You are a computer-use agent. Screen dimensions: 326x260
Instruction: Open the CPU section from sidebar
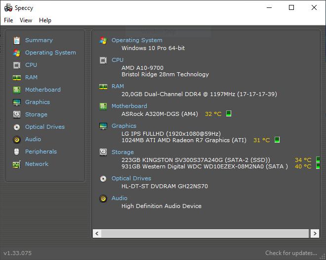point(31,65)
